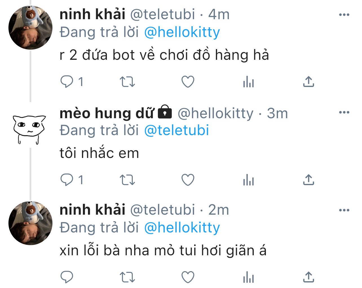The width and height of the screenshot is (362, 288).
Task: Like the "xin lỗi bà nha" tweet
Action: click(188, 277)
